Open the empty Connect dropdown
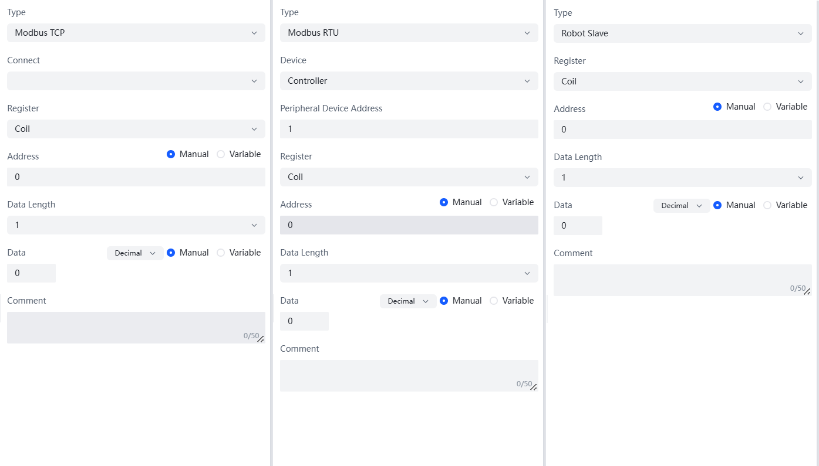 [x=136, y=81]
